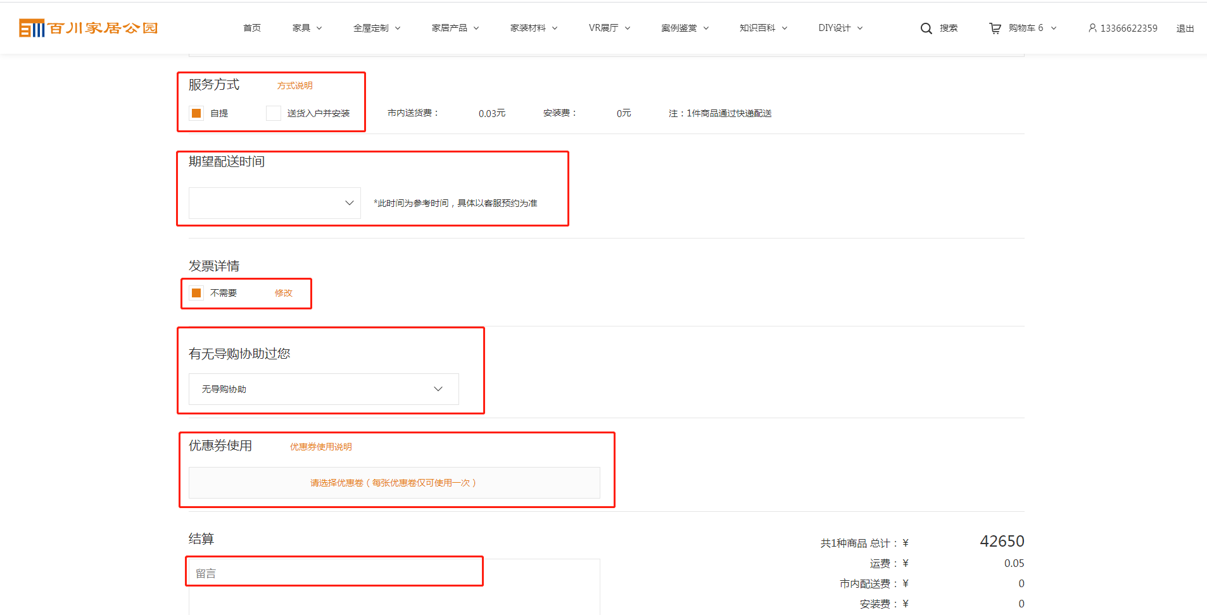Open the 期望配送时间 delivery time dropdown

274,203
